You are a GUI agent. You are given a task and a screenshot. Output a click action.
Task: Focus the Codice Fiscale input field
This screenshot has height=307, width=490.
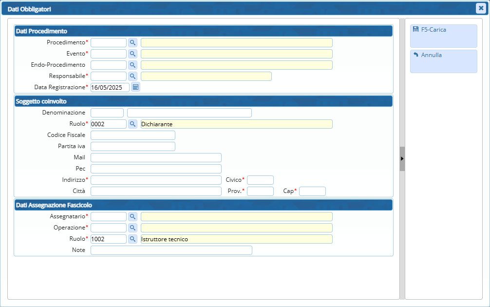click(132, 135)
